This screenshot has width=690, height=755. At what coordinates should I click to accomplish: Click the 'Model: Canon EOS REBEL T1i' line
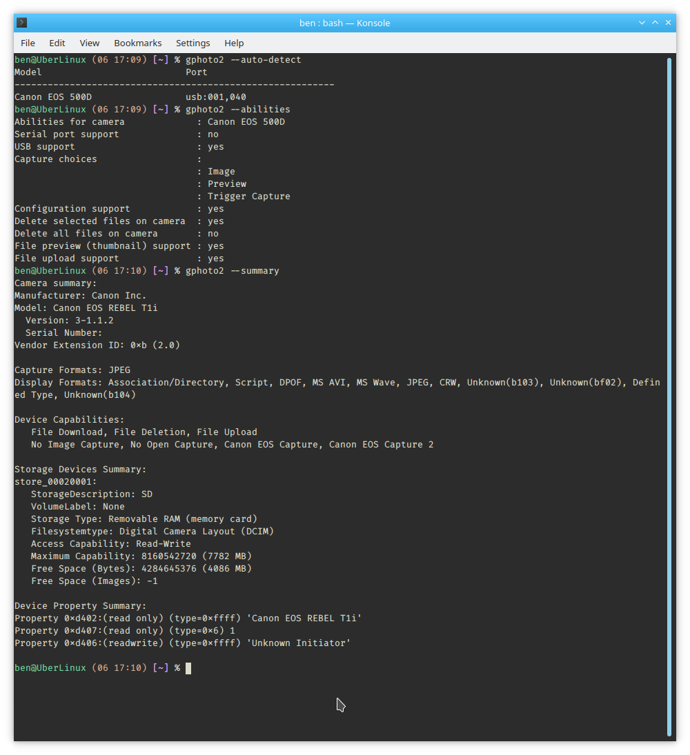(x=86, y=308)
